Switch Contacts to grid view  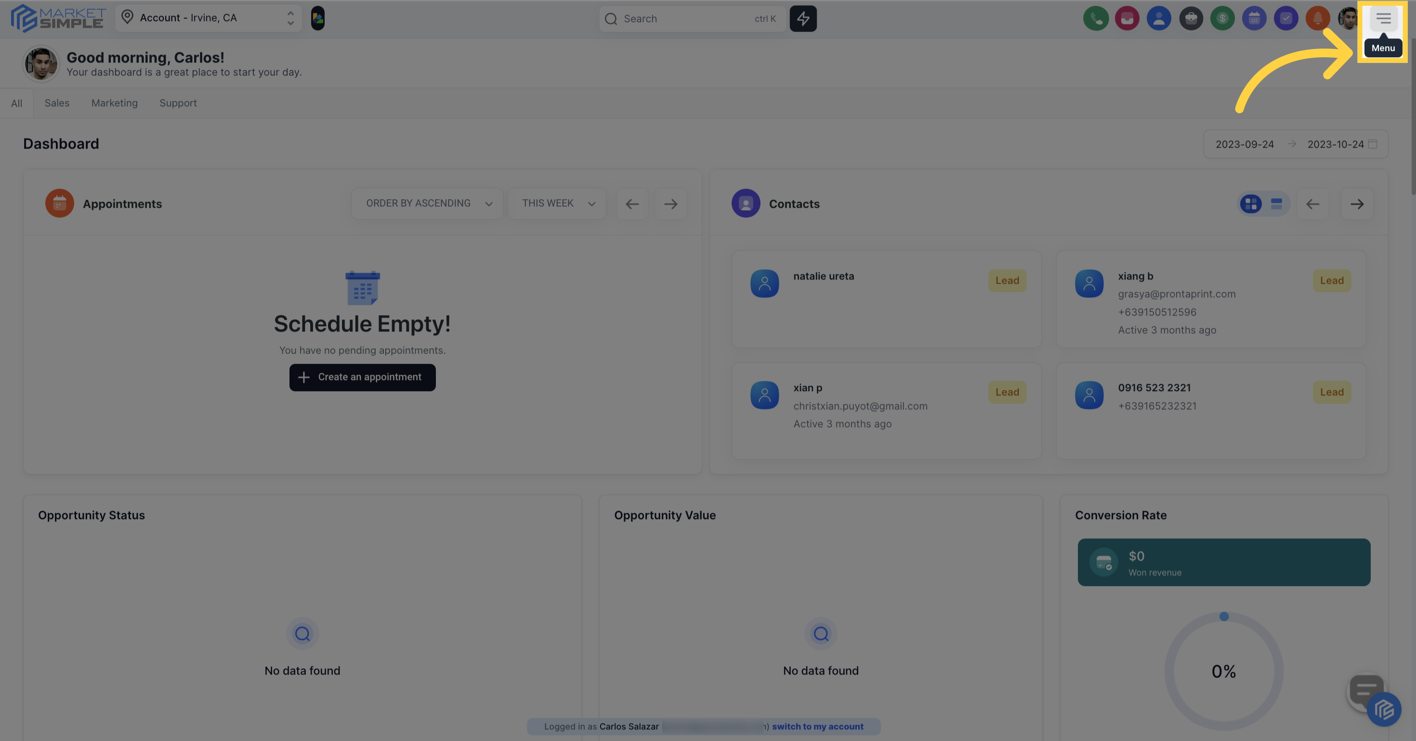[x=1250, y=204]
